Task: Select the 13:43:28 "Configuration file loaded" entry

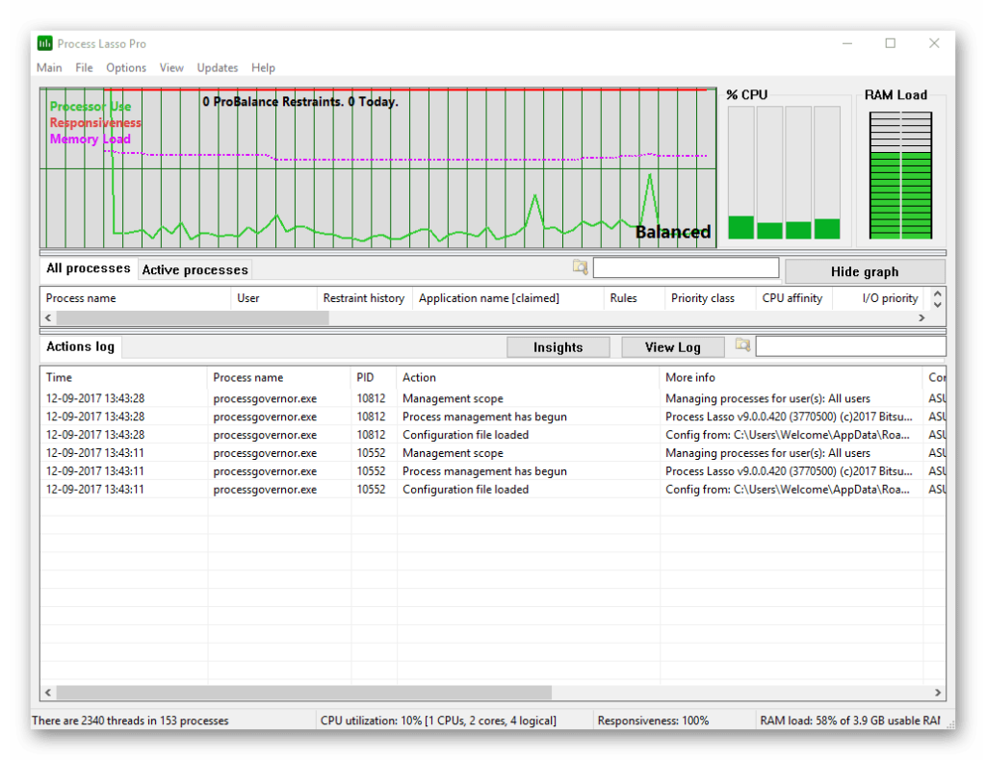Action: tap(493, 435)
